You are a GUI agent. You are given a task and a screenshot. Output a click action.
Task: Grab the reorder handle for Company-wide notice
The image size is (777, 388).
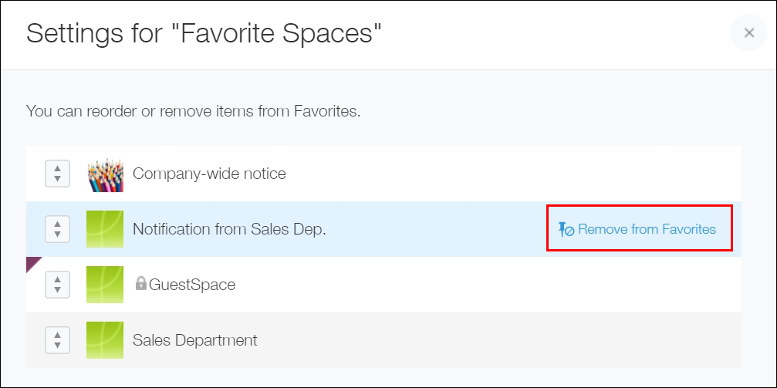coord(58,174)
